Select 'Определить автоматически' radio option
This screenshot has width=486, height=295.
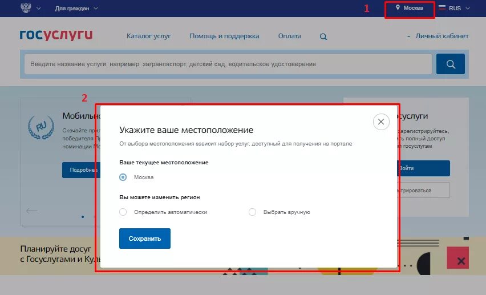[123, 212]
